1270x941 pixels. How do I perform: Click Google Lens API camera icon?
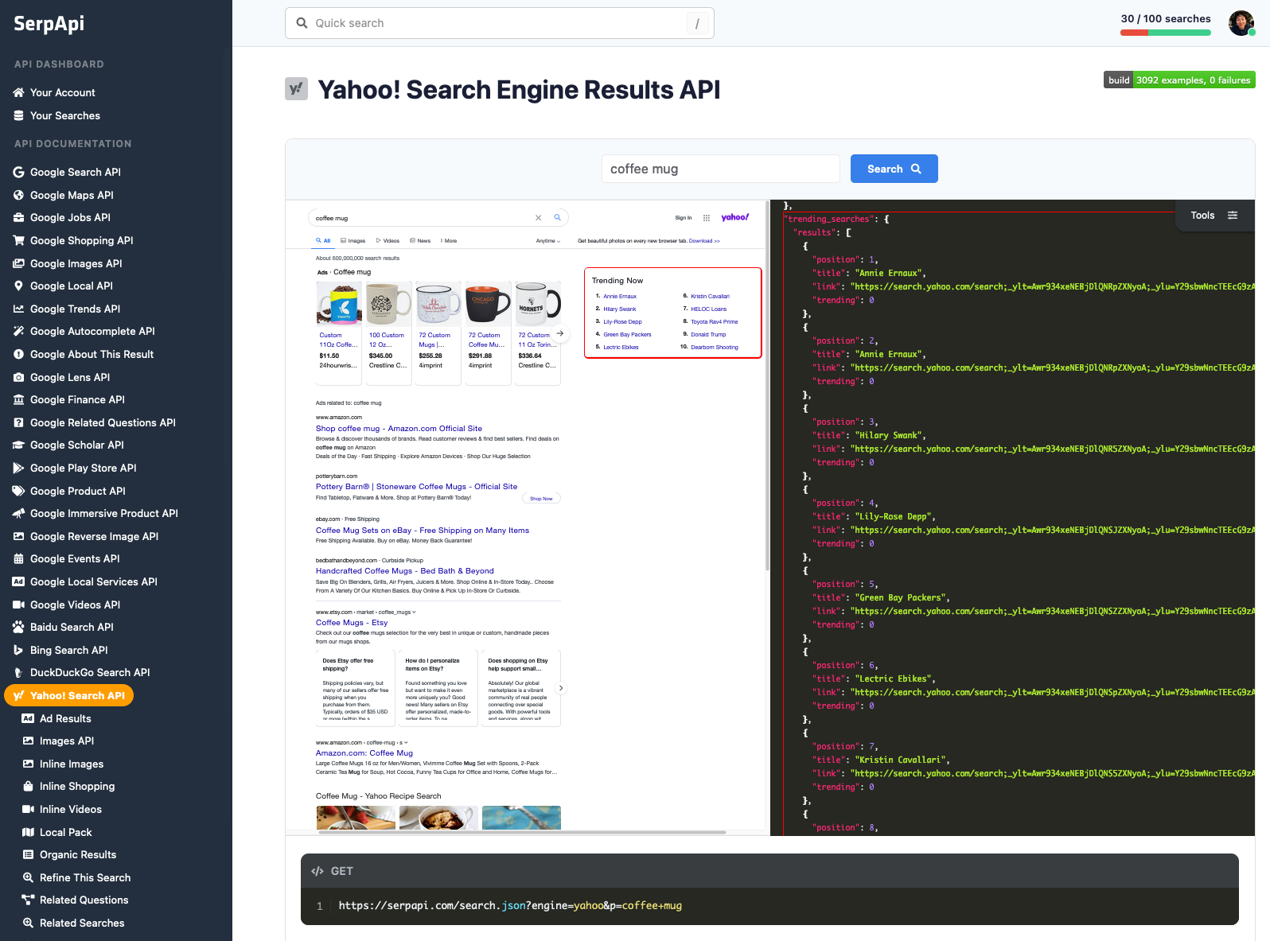coord(18,377)
